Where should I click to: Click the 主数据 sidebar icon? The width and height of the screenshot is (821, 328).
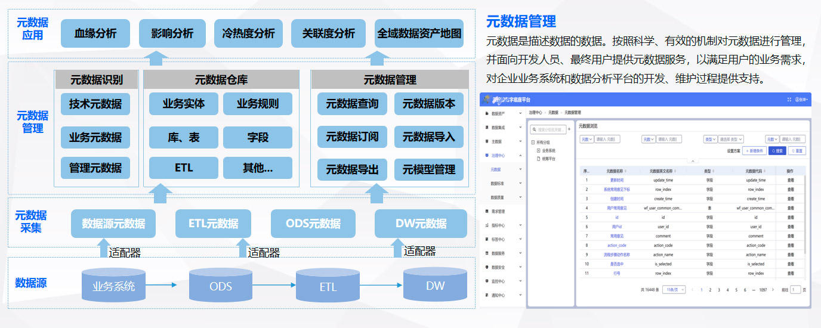pyautogui.click(x=487, y=141)
